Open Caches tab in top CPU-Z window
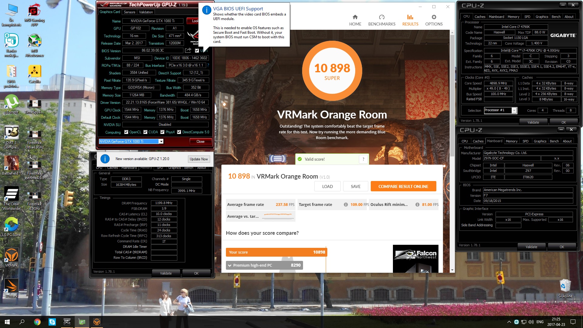This screenshot has width=583, height=328. 480,17
